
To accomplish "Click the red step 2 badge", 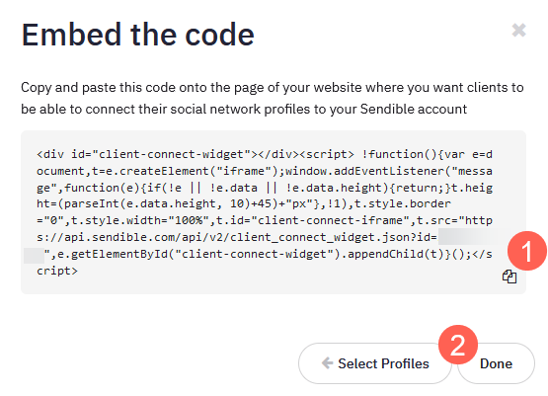I will [x=458, y=345].
